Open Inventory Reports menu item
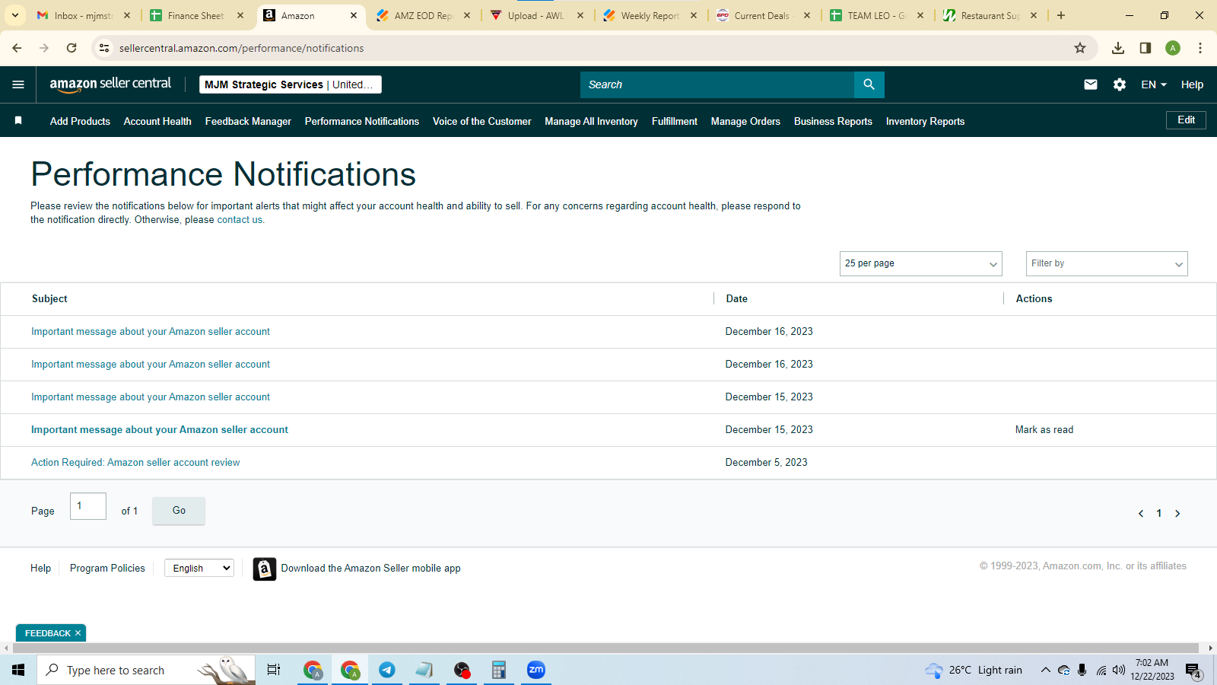 point(925,121)
